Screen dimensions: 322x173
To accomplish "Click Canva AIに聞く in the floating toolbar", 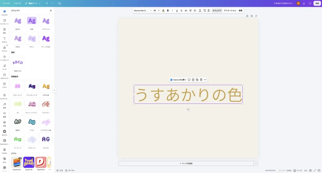I will (178, 80).
